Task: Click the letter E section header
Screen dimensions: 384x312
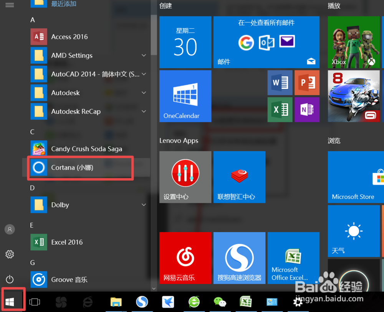Action: click(32, 225)
